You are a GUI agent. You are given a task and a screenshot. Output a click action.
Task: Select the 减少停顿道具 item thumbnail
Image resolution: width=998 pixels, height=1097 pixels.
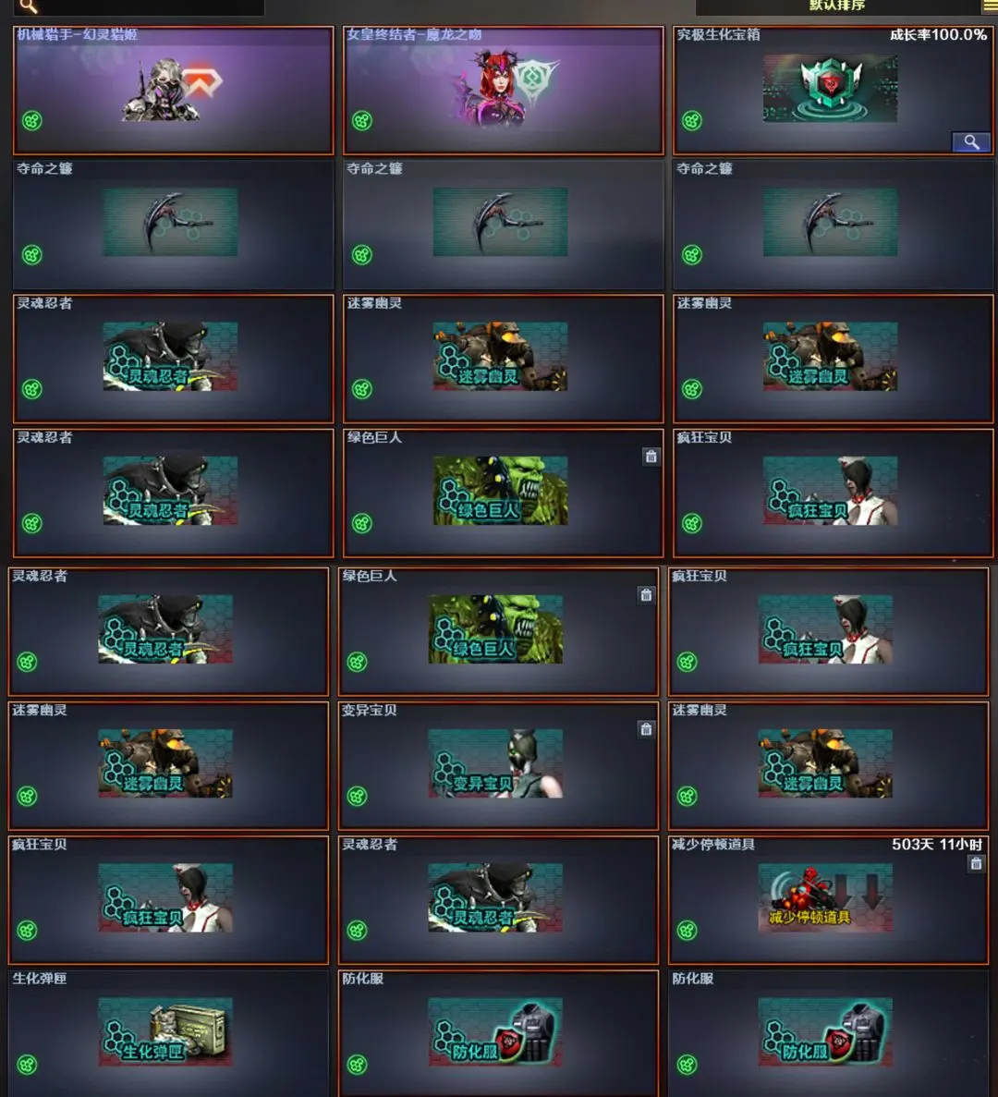point(825,897)
